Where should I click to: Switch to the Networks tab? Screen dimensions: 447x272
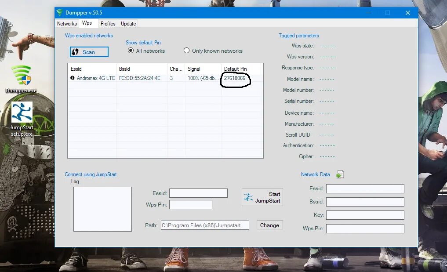coord(67,24)
